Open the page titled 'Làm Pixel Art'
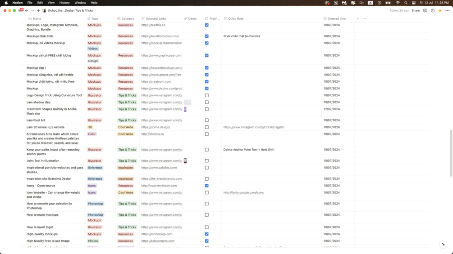Image resolution: width=453 pixels, height=254 pixels. [36, 120]
